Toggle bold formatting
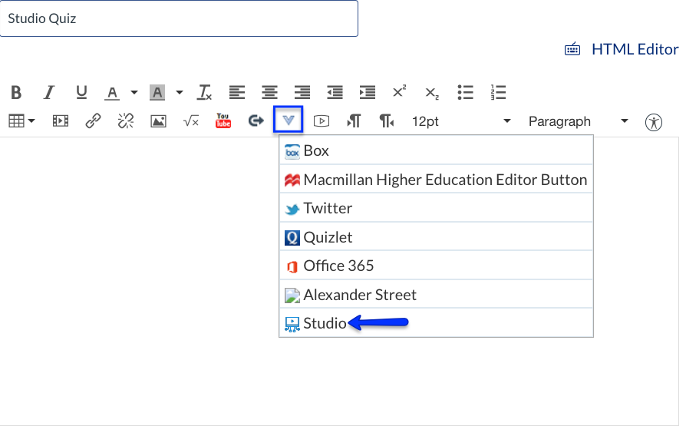686x426 pixels. [x=16, y=92]
